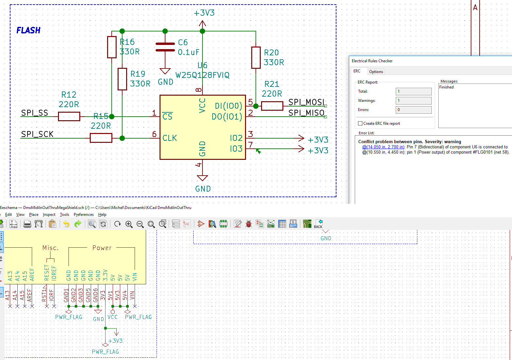Screen dimensions: 512x360
Task: Open the Find tool in the toolbar
Action: pos(92,224)
